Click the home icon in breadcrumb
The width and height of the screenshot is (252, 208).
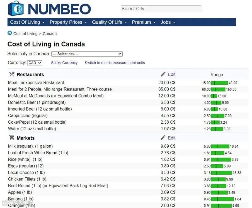(x=10, y=33)
